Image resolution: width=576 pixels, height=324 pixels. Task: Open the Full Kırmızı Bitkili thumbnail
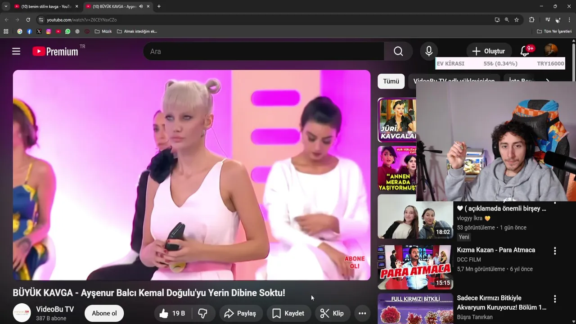click(415, 309)
